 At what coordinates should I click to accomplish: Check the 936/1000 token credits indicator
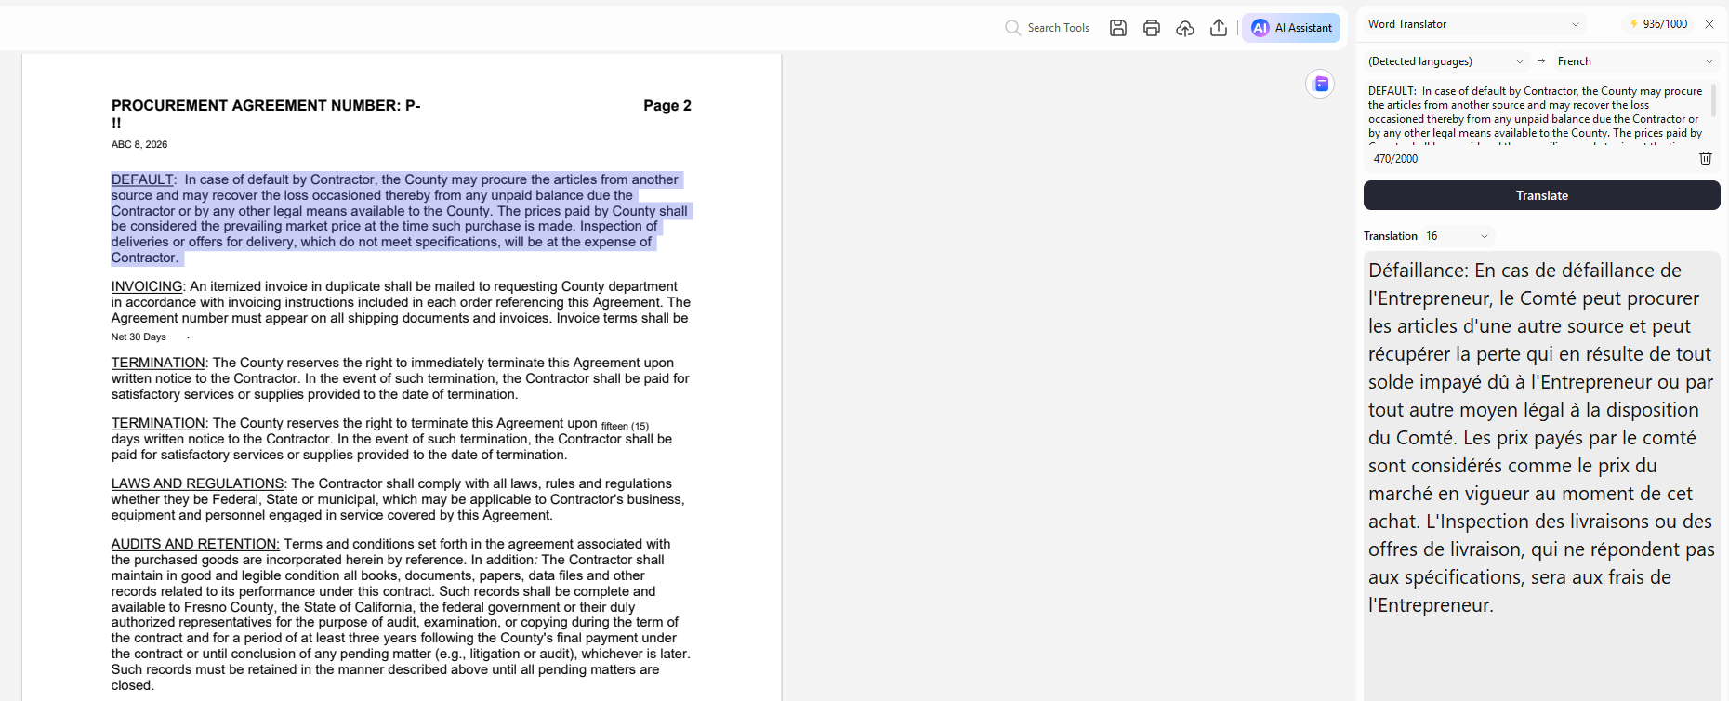click(1658, 24)
